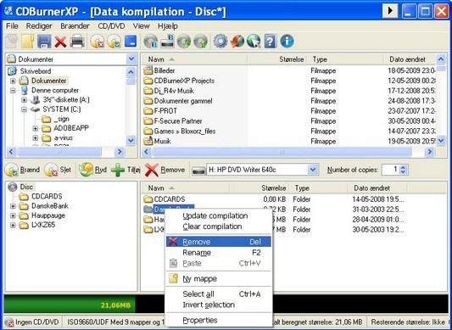The image size is (452, 330).
Task: Open settings via the gear icon
Action: (220, 42)
